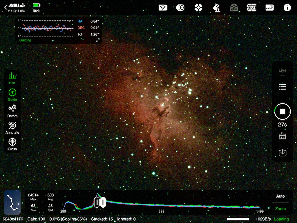Click the 19:41 clock text
Screen dimensions: 297x223
click(x=36, y=11)
